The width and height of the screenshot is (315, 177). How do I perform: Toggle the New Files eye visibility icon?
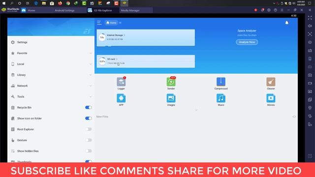[294, 117]
